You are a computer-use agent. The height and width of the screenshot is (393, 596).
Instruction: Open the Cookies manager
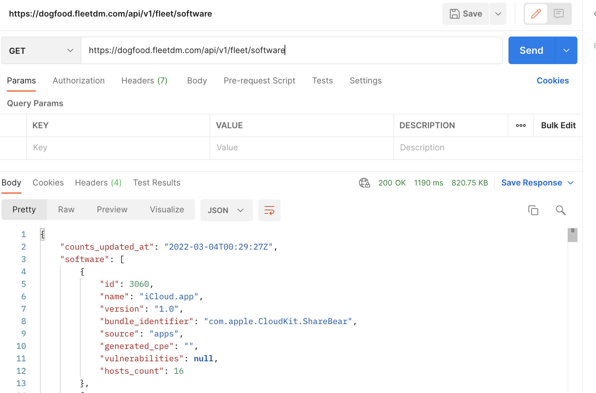[x=552, y=80]
